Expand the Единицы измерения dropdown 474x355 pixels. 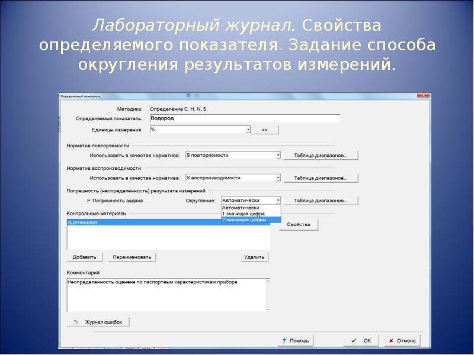248,129
